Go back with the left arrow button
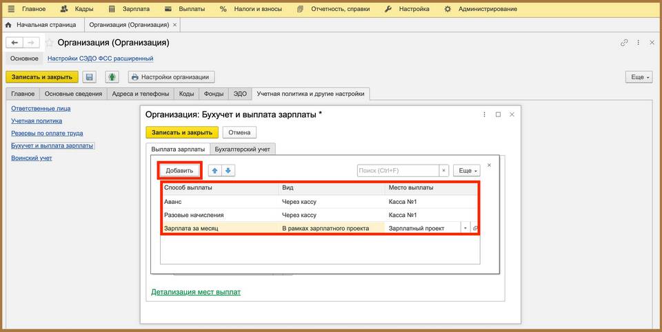662x332 pixels. pos(14,43)
